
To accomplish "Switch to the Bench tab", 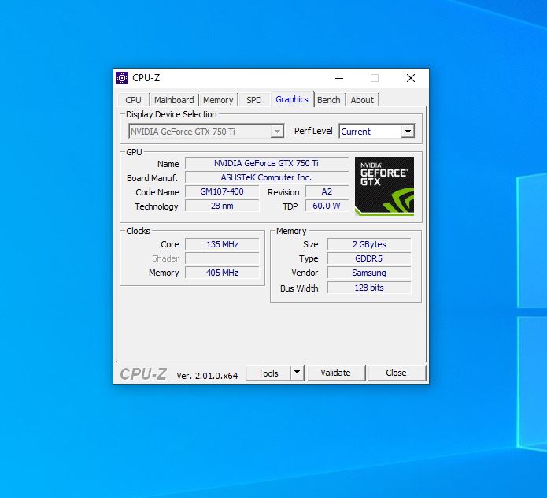I will [329, 100].
